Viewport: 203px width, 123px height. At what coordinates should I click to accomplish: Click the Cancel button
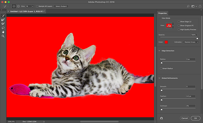[184, 118]
